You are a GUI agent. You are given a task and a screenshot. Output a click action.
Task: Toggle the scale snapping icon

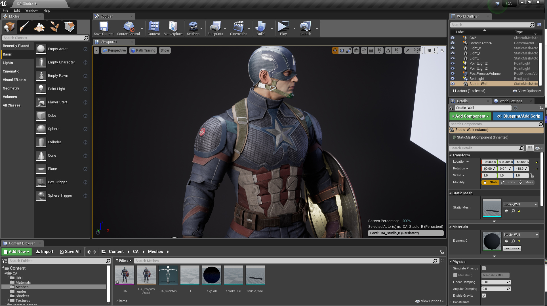click(x=407, y=50)
